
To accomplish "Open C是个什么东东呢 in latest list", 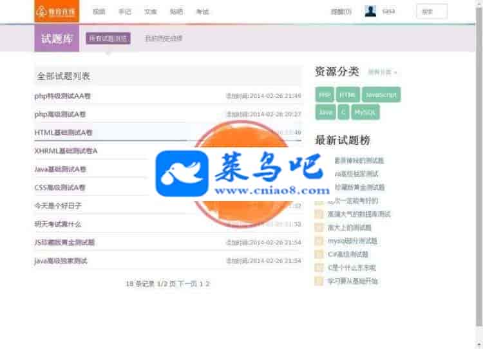I will click(352, 268).
